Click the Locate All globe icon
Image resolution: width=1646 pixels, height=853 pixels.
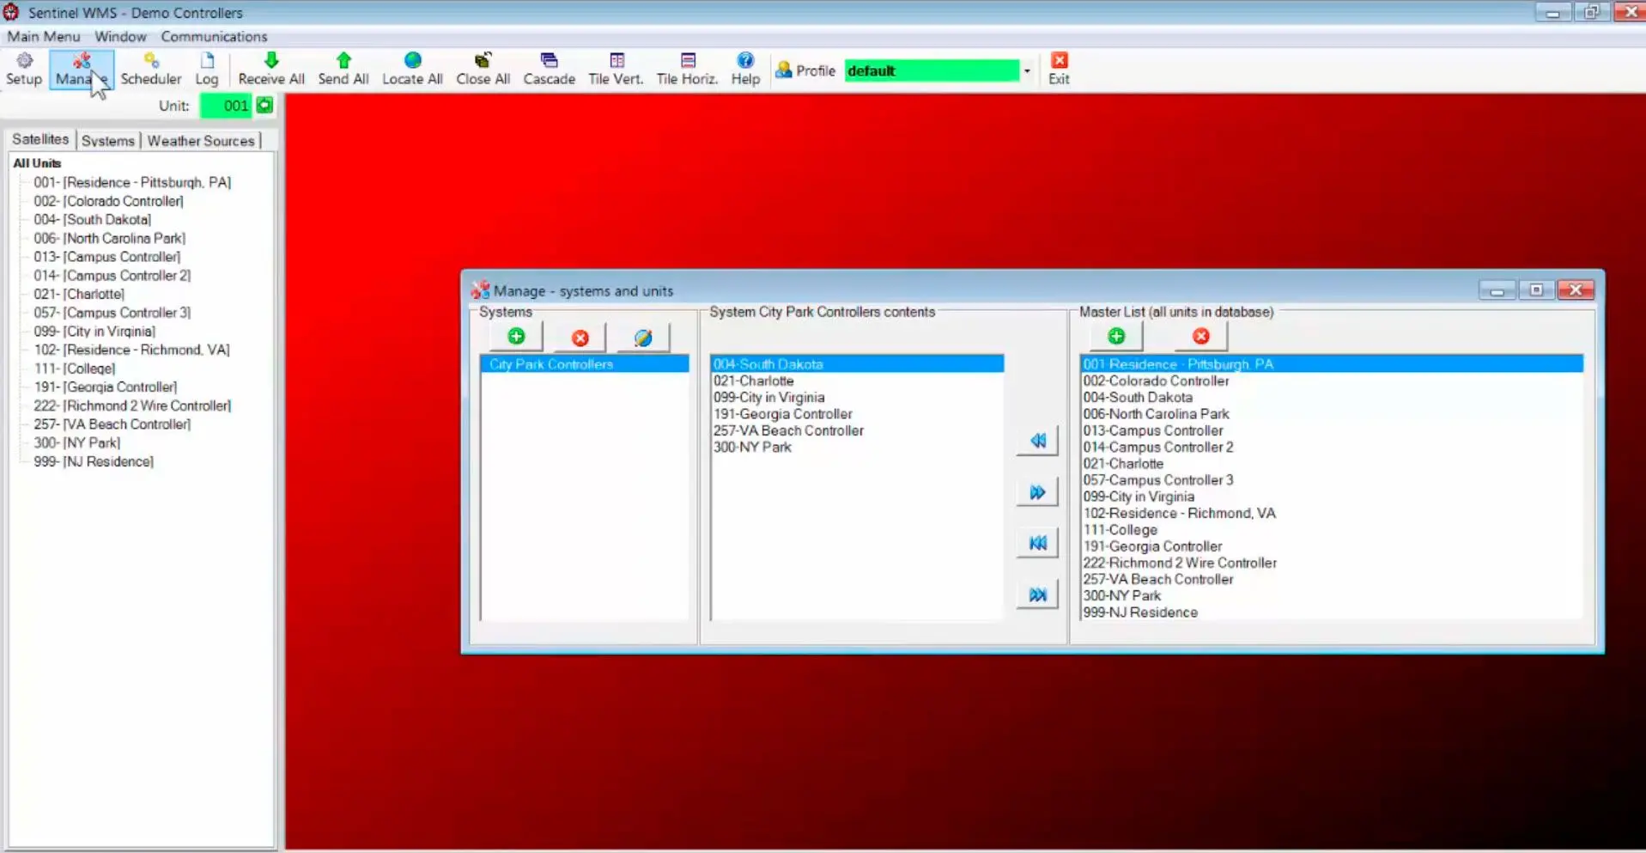pyautogui.click(x=412, y=68)
